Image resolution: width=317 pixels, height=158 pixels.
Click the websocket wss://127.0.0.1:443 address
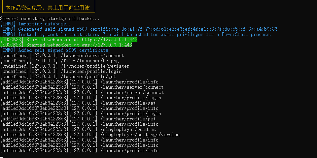[107, 45]
